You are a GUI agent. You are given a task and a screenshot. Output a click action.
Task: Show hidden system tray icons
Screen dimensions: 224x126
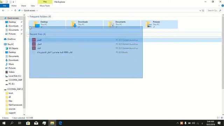(x=177, y=123)
